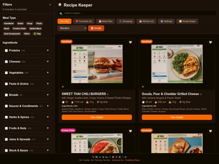Open the Codeberg Repo footer link

132,160
